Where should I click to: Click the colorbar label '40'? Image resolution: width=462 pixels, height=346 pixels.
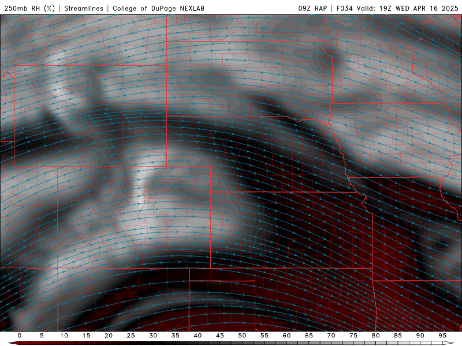pyautogui.click(x=198, y=336)
